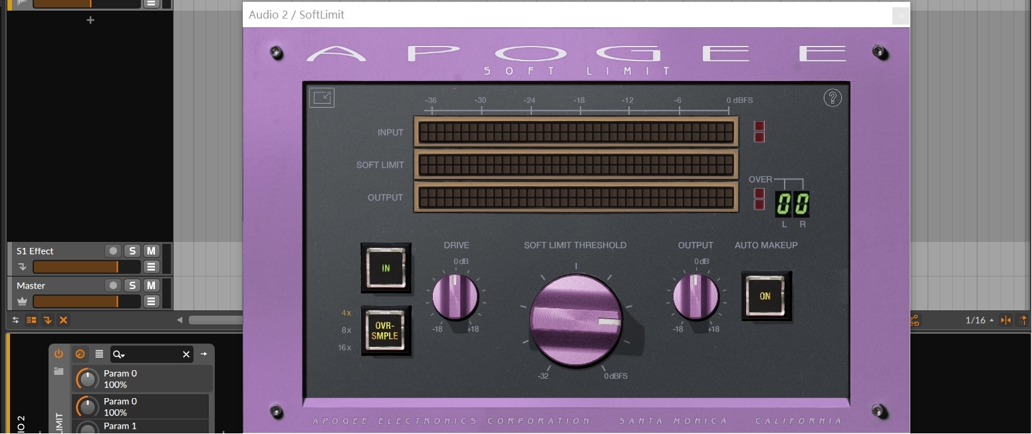The height and width of the screenshot is (434, 1032).
Task: Reset the left channel over counter
Action: tap(783, 203)
